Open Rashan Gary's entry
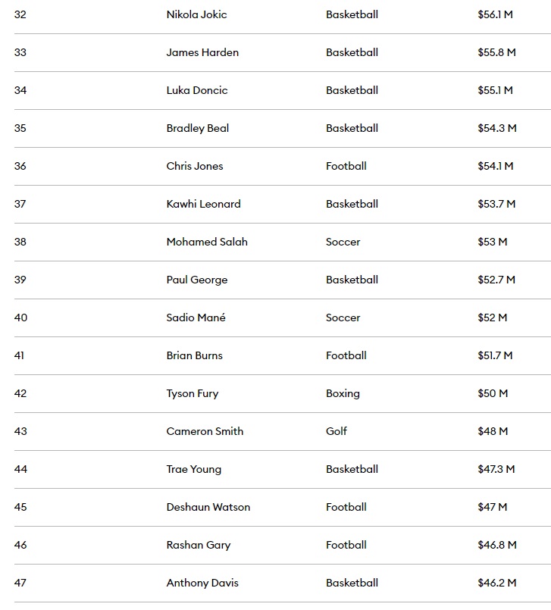The image size is (551, 610). coord(199,545)
